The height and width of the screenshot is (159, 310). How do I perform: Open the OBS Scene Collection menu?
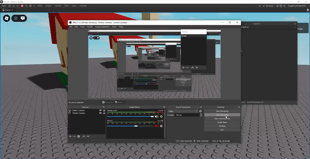click(102, 27)
